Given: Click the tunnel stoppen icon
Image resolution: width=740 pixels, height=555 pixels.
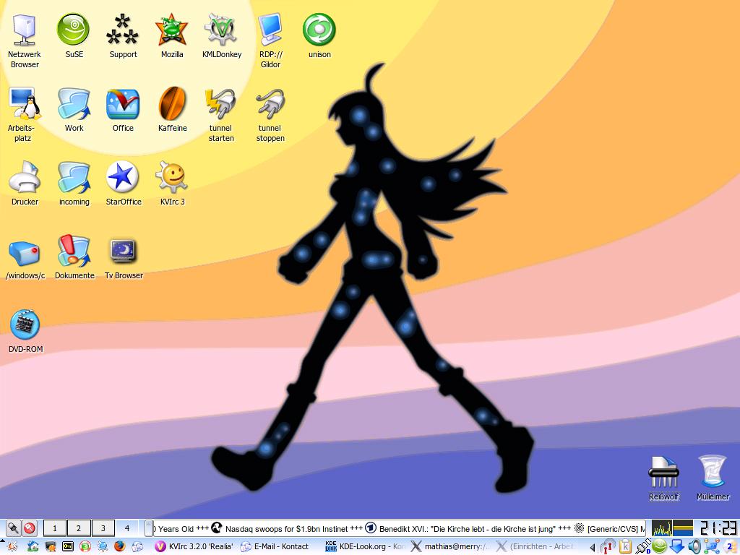Looking at the screenshot, I should (270, 115).
